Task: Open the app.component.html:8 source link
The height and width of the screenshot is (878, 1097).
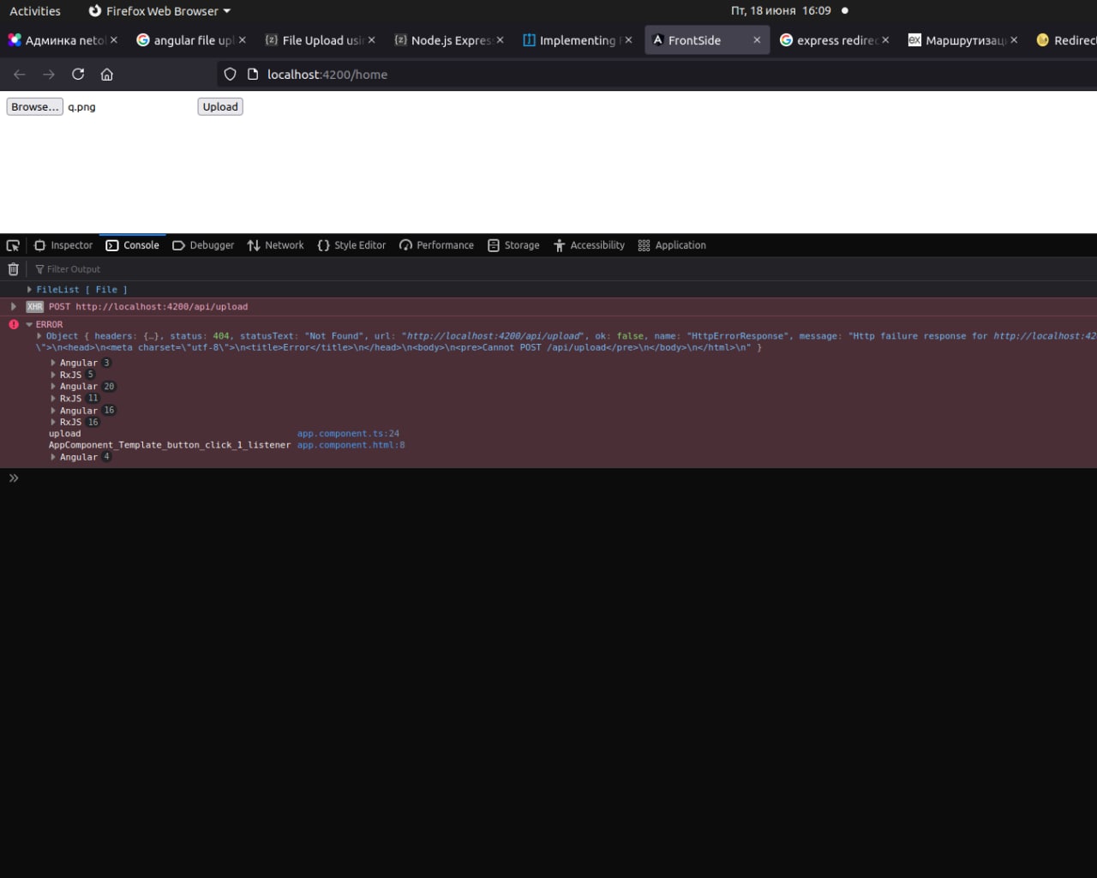Action: point(351,445)
